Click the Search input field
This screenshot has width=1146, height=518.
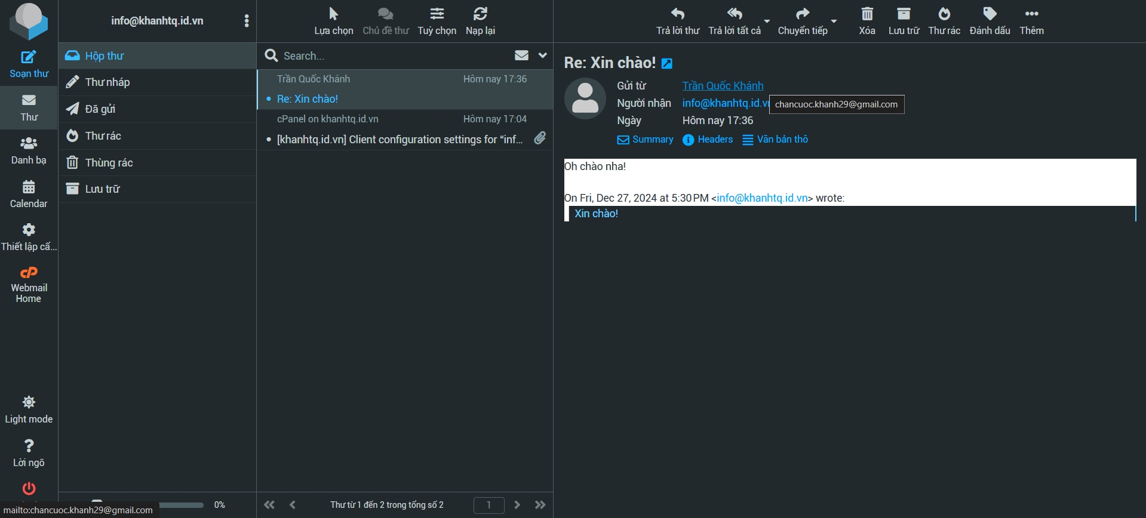[x=388, y=56]
